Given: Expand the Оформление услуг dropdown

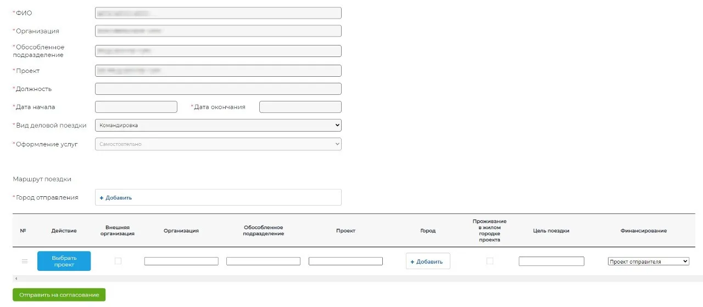Looking at the screenshot, I should coord(218,144).
